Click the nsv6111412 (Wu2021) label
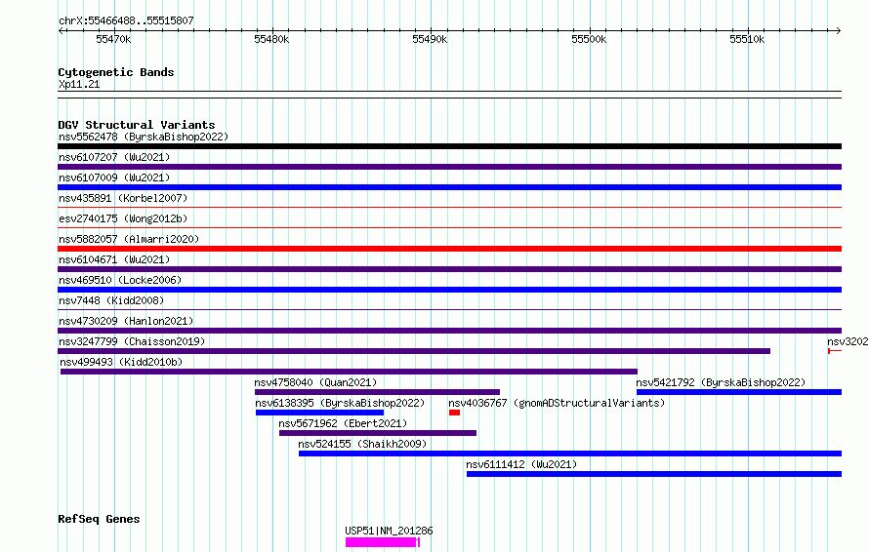The width and height of the screenshot is (869, 552). pos(521,464)
